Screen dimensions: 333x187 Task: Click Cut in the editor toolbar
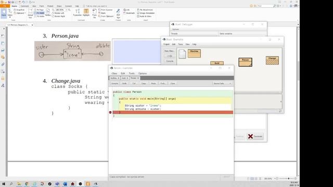[x=134, y=83]
